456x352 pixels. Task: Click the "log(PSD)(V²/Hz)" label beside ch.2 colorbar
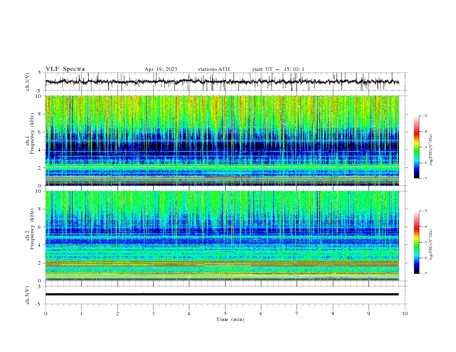[431, 245]
